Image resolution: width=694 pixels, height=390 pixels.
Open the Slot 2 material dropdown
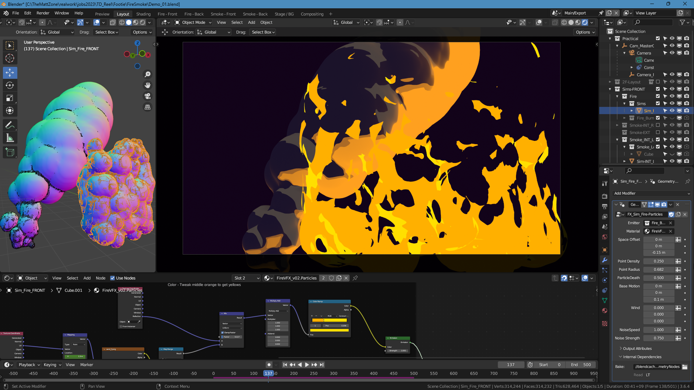click(x=246, y=278)
